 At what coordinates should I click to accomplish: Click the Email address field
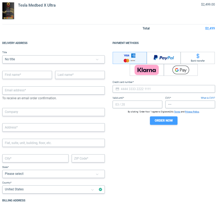tap(53, 90)
